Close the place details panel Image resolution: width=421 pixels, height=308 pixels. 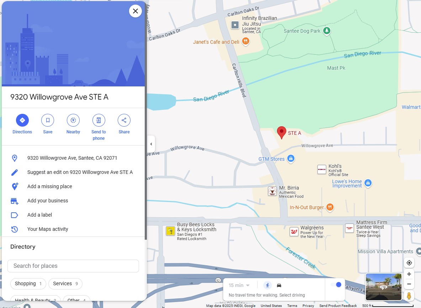pyautogui.click(x=135, y=11)
